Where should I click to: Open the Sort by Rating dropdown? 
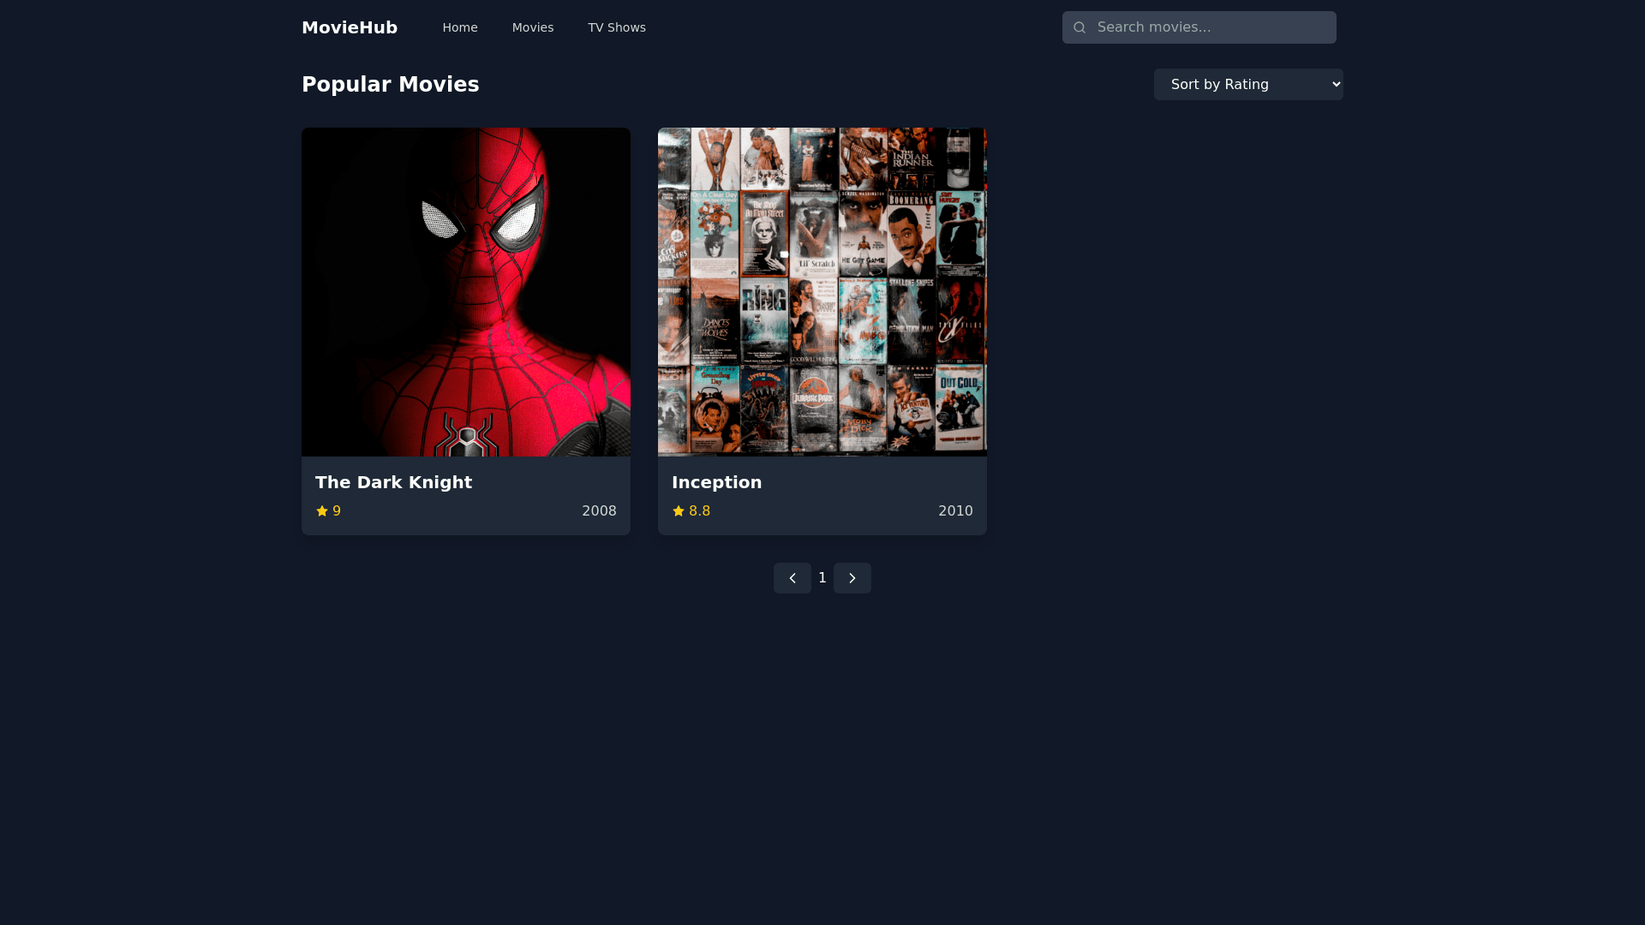click(x=1247, y=85)
